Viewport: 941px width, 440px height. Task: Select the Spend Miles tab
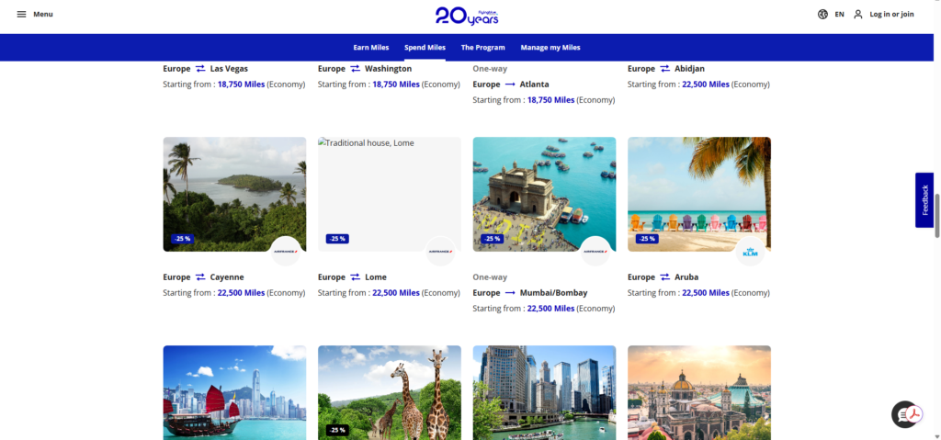click(425, 48)
